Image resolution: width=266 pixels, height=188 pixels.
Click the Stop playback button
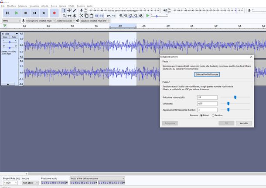click(x=25, y=13)
